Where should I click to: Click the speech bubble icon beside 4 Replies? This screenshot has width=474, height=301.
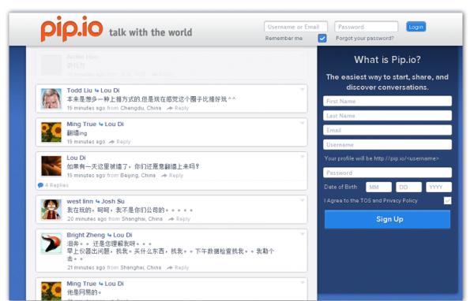pos(40,185)
